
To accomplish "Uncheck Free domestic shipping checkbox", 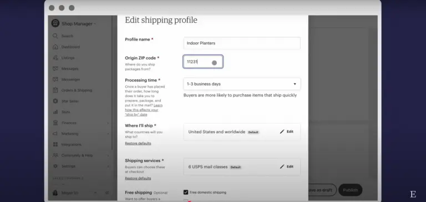I will pyautogui.click(x=186, y=192).
